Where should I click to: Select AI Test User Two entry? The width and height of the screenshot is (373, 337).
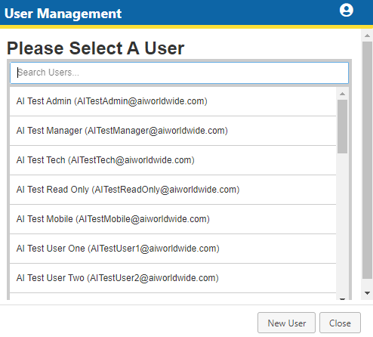tap(173, 278)
